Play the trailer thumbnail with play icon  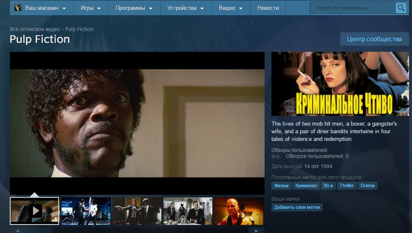tap(34, 211)
